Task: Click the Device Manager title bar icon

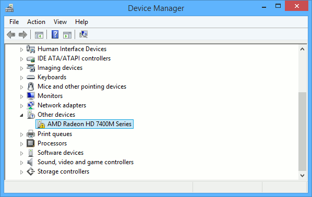Action: point(9,8)
